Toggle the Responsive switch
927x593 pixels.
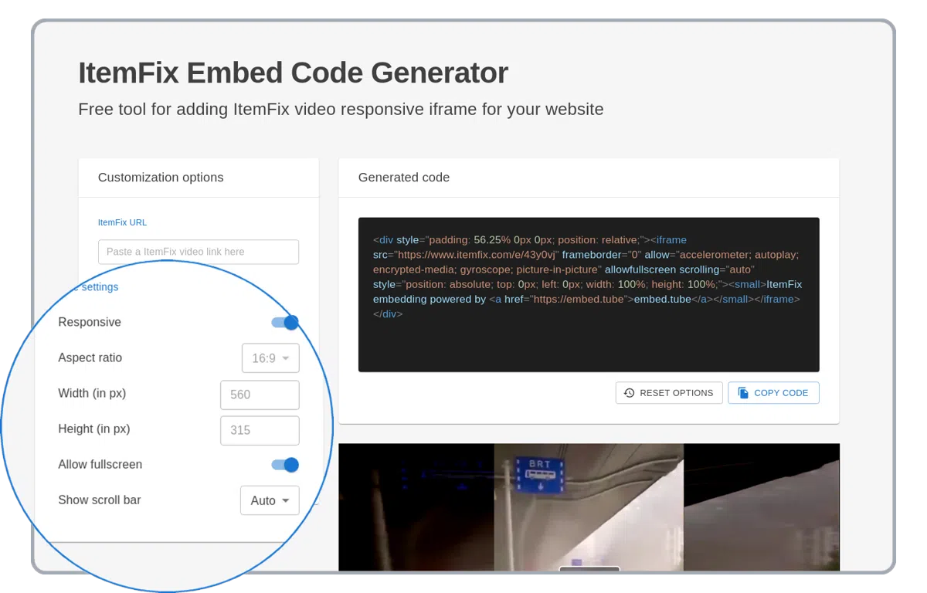click(285, 323)
